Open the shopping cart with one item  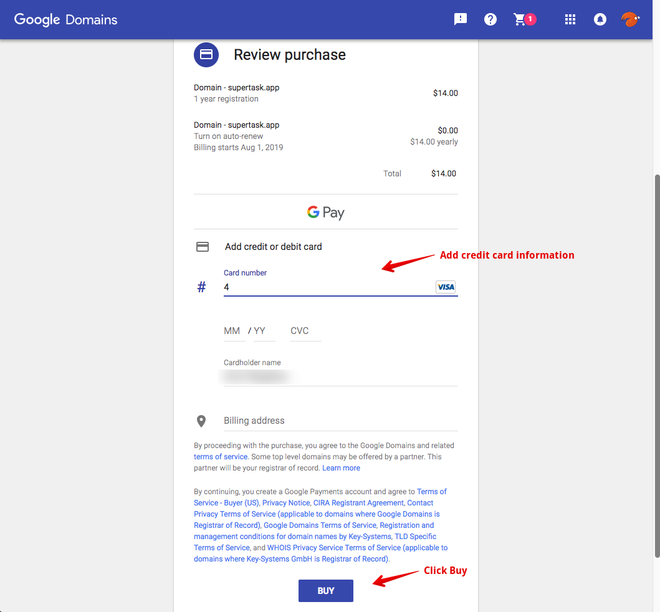[525, 19]
